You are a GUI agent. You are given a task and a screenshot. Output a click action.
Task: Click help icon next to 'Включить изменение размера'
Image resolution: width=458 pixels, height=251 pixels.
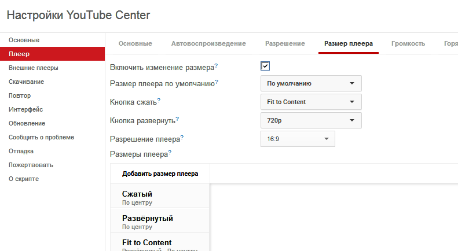click(x=216, y=66)
